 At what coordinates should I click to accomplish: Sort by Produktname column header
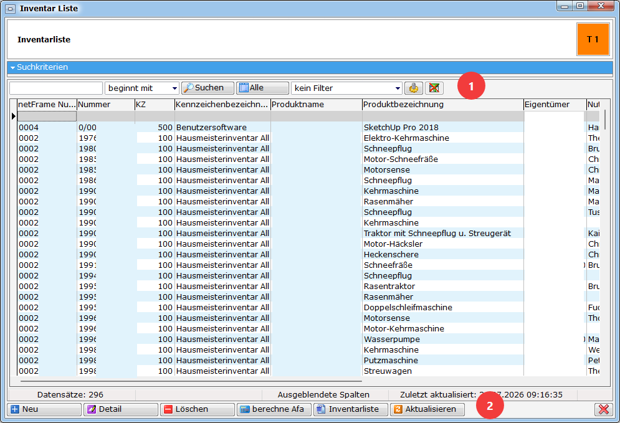coord(317,105)
